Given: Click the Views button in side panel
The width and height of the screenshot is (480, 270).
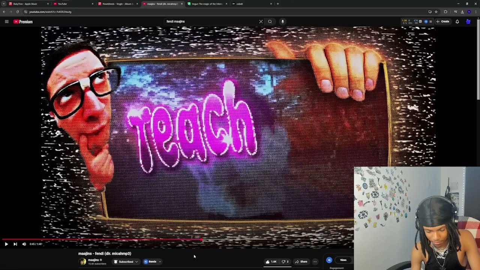Looking at the screenshot, I should (343, 260).
